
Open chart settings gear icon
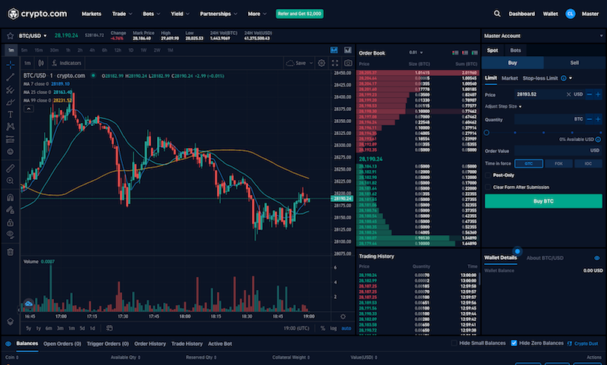coord(322,63)
